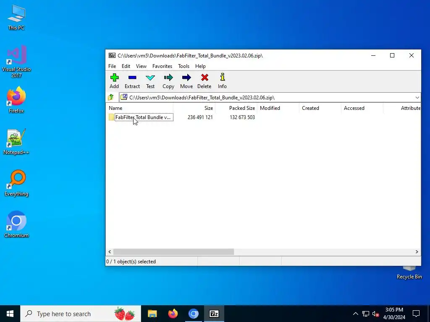
Task: Click the 7z icon in title bar
Action: (x=112, y=56)
